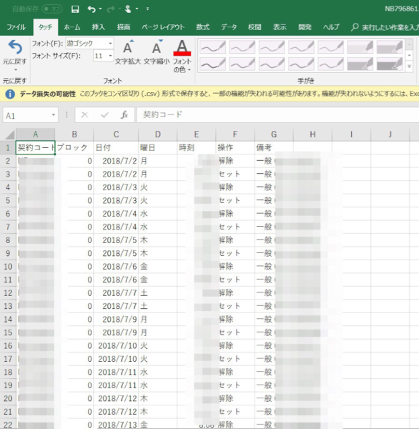Click the Cancel X in formula bar
Screen dimensions: 419x429
pos(84,115)
